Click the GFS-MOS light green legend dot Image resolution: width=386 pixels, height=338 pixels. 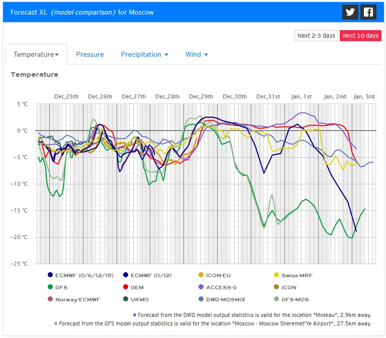click(276, 299)
